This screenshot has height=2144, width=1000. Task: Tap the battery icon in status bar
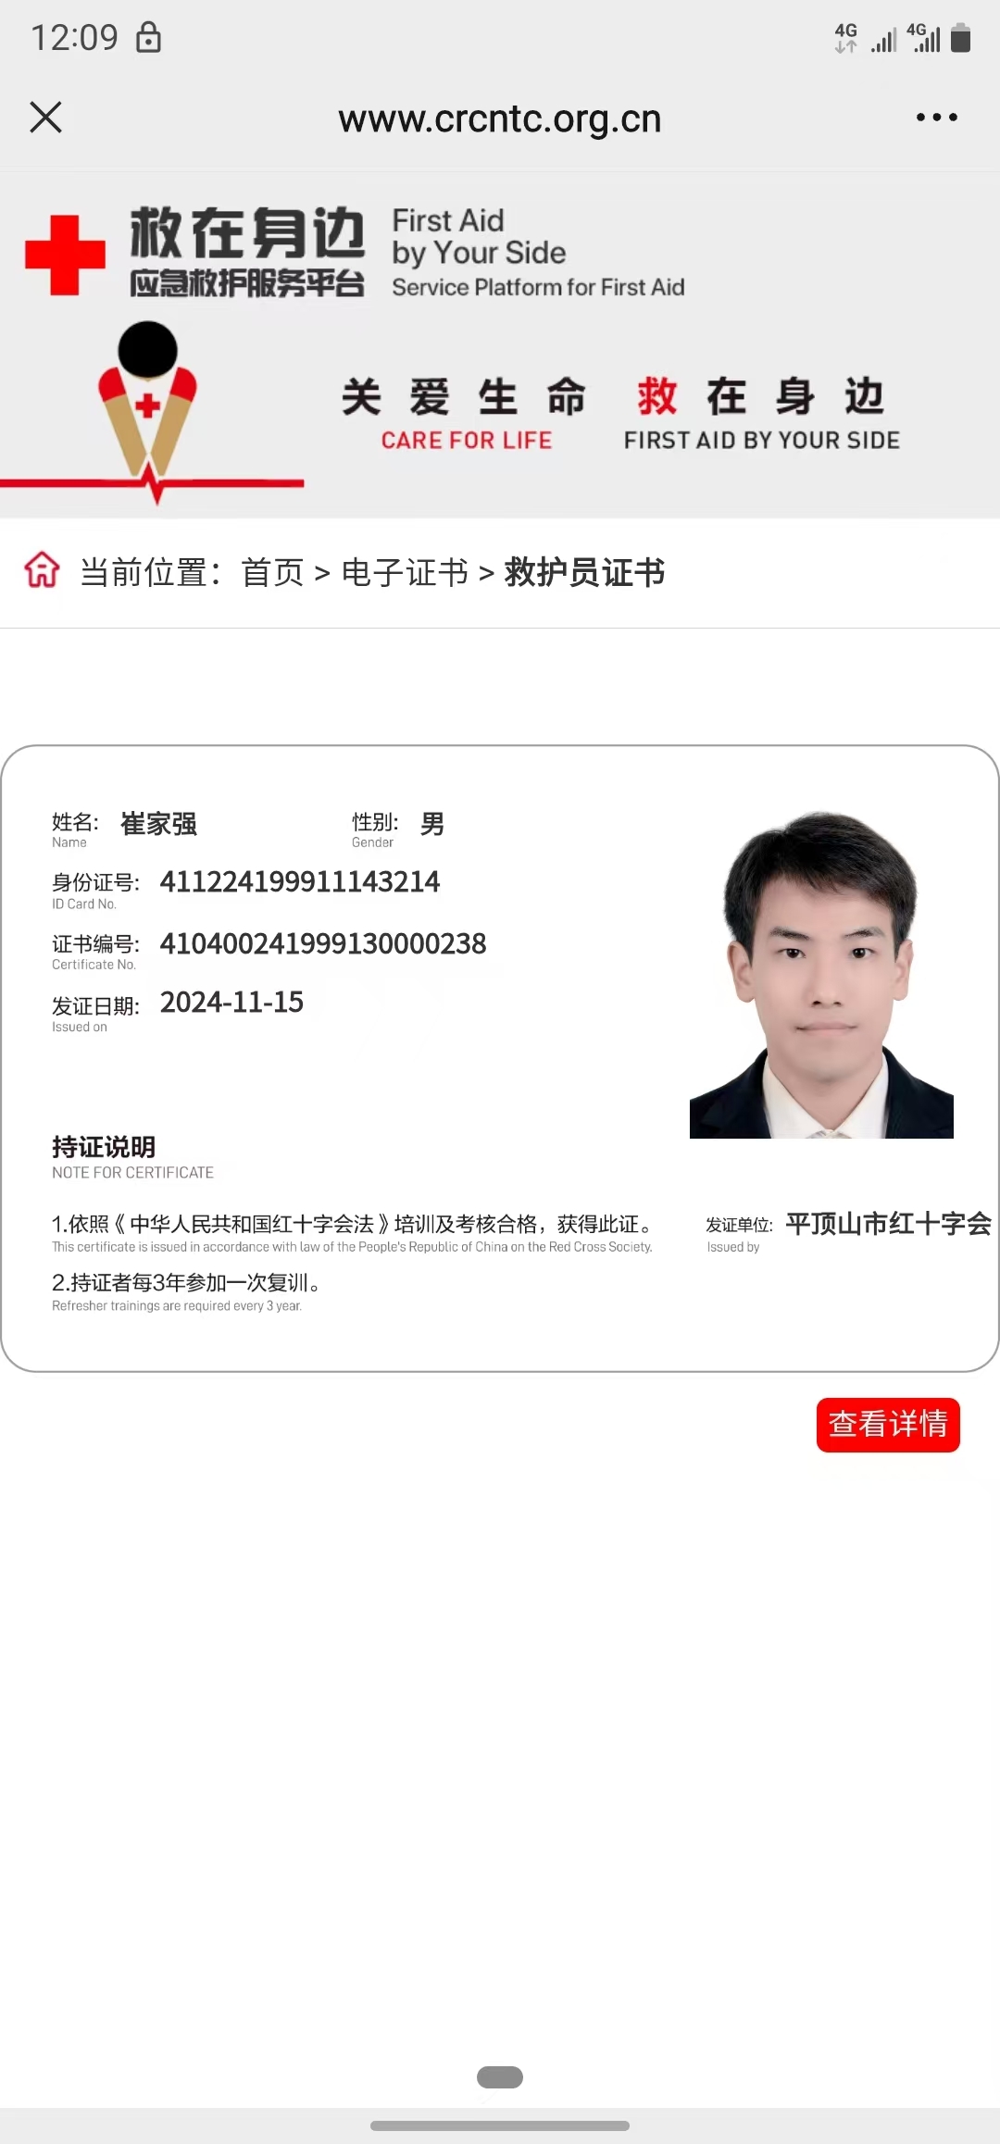tap(960, 38)
